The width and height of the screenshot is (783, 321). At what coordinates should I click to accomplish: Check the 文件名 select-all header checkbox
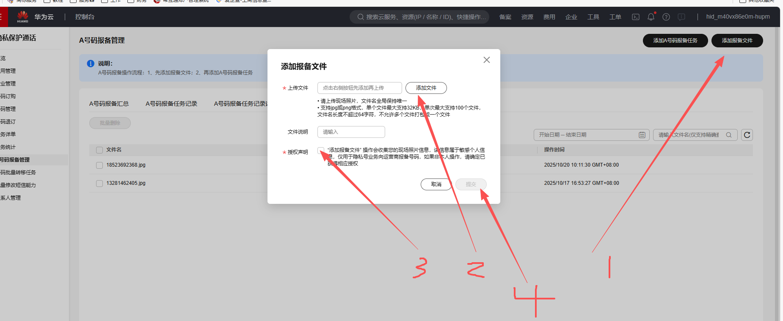pos(99,150)
